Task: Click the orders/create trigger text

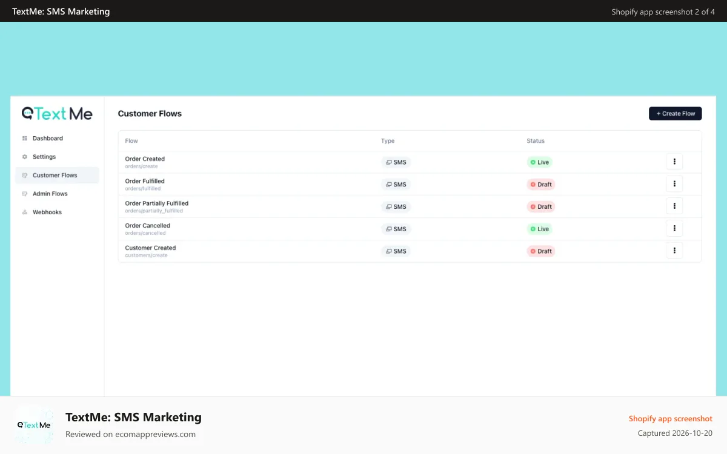Action: point(141,166)
